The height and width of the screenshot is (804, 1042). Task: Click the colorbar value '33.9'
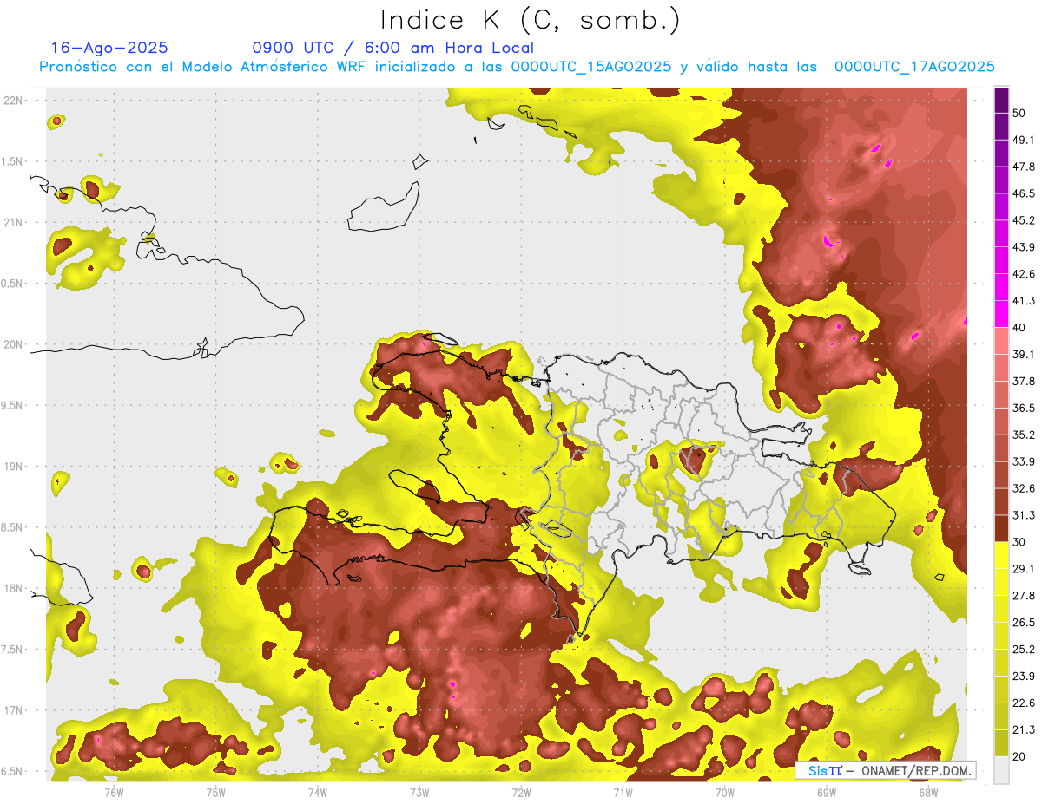point(1023,461)
